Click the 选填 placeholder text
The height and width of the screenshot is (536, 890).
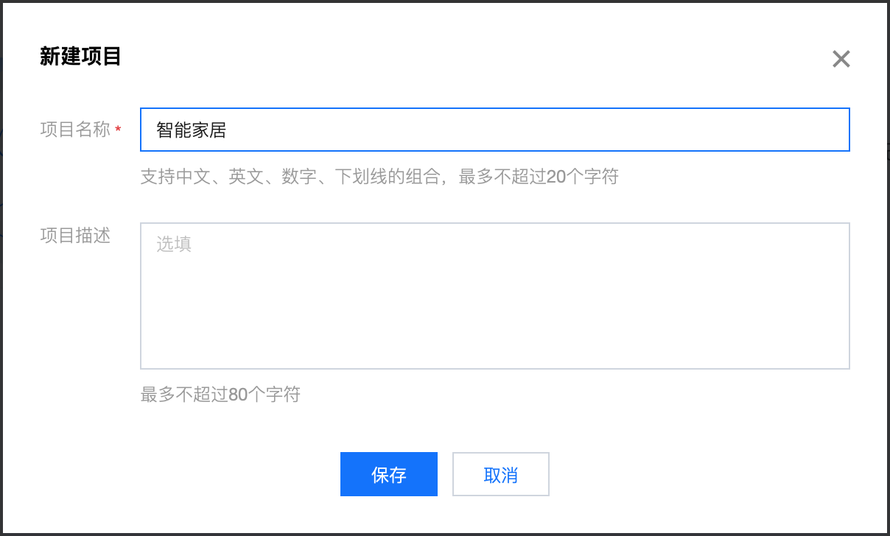175,244
